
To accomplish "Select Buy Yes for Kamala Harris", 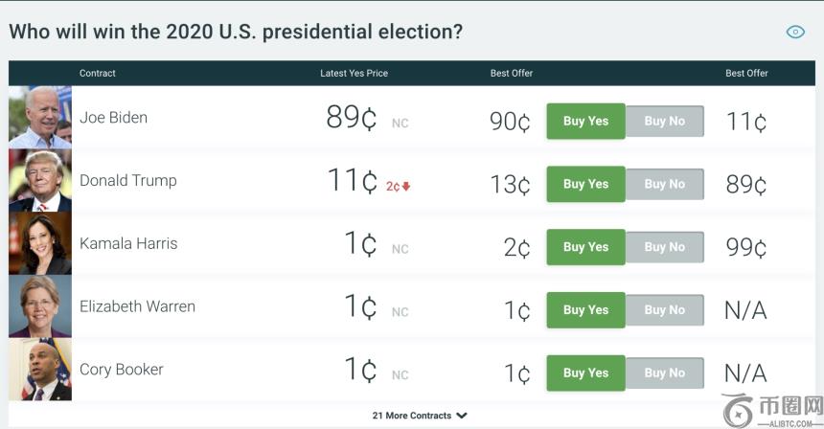I will (585, 247).
